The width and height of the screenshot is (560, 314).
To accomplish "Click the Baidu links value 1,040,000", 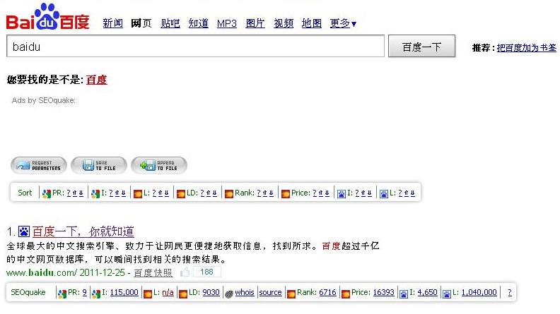I will click(479, 292).
